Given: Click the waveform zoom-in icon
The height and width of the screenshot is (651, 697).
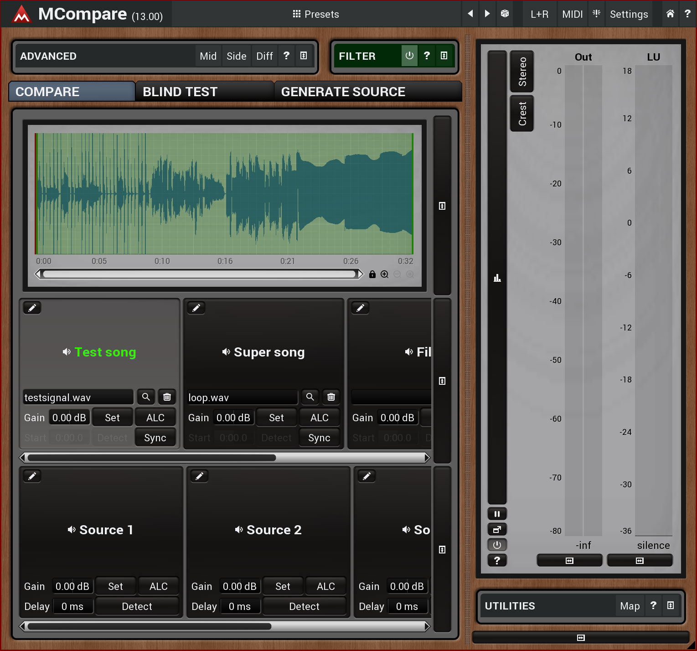Looking at the screenshot, I should 385,274.
